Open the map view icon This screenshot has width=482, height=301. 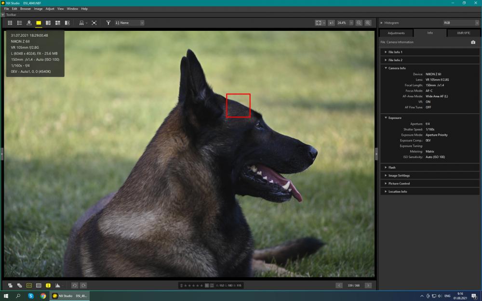coord(29,23)
